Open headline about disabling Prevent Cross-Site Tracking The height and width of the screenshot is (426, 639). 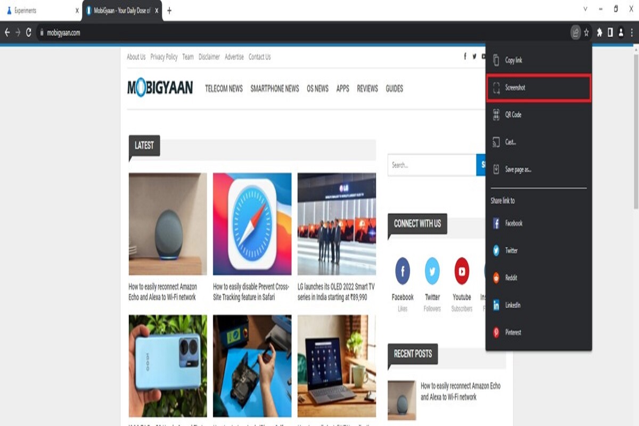click(x=251, y=292)
